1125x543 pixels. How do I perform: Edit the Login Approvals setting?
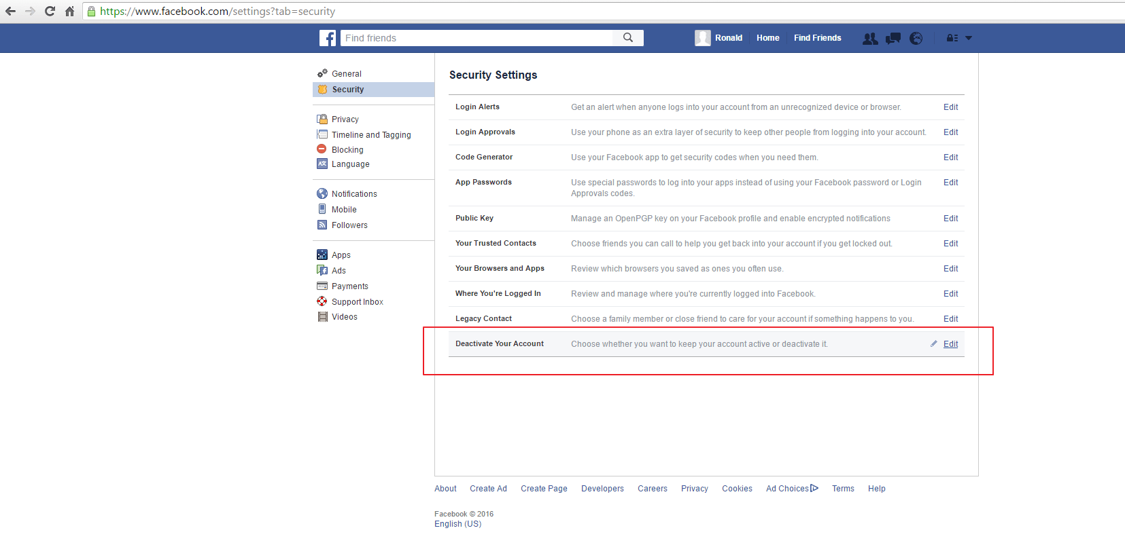pos(950,132)
